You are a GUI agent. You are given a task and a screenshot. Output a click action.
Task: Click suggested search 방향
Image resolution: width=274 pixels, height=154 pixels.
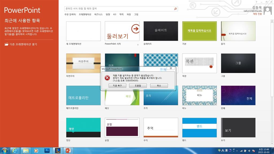(108, 14)
